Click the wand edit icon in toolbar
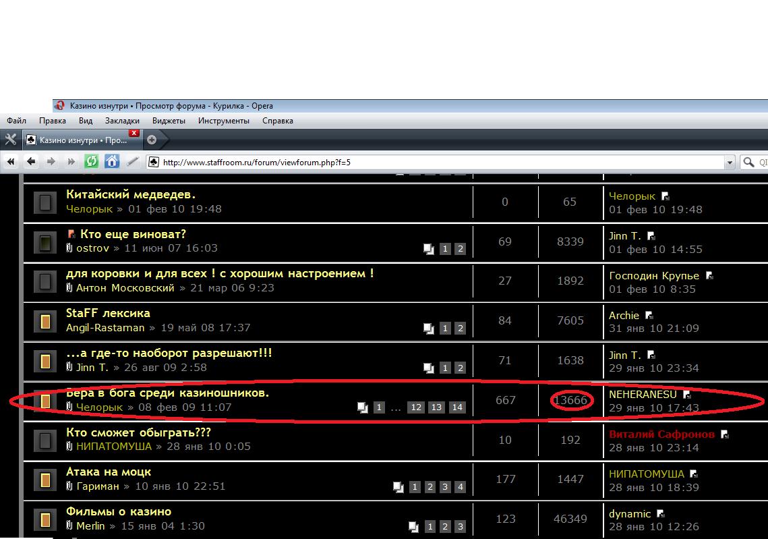Image resolution: width=768 pixels, height=539 pixels. [x=133, y=162]
